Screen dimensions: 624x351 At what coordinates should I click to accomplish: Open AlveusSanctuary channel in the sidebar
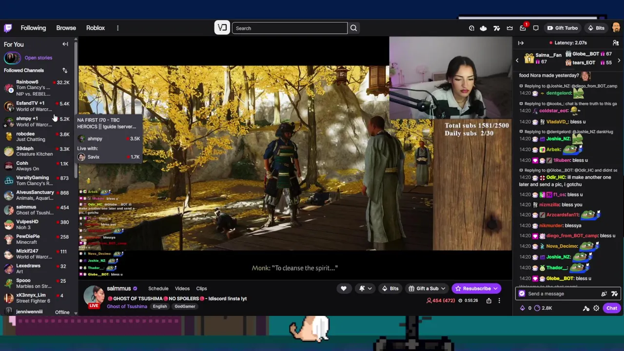pyautogui.click(x=38, y=195)
